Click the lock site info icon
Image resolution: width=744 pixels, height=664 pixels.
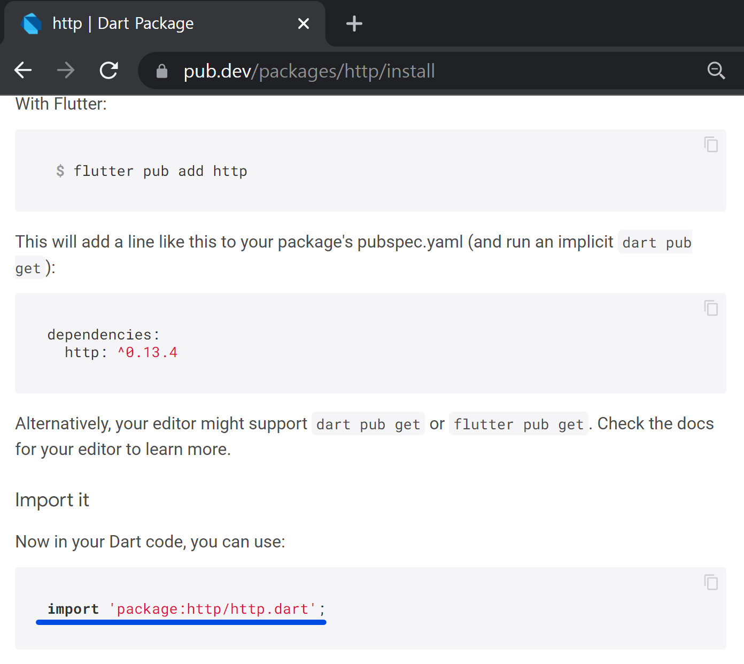tap(162, 71)
